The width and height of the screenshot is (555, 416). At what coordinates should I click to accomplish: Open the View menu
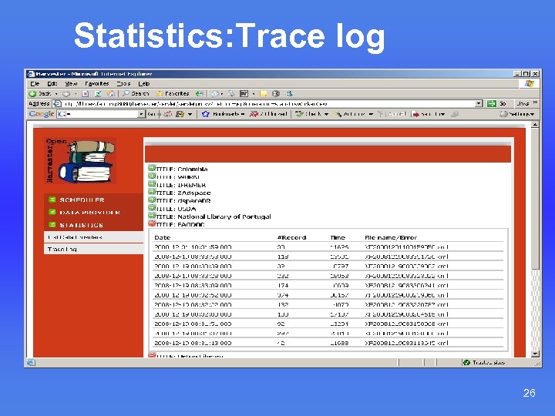71,84
